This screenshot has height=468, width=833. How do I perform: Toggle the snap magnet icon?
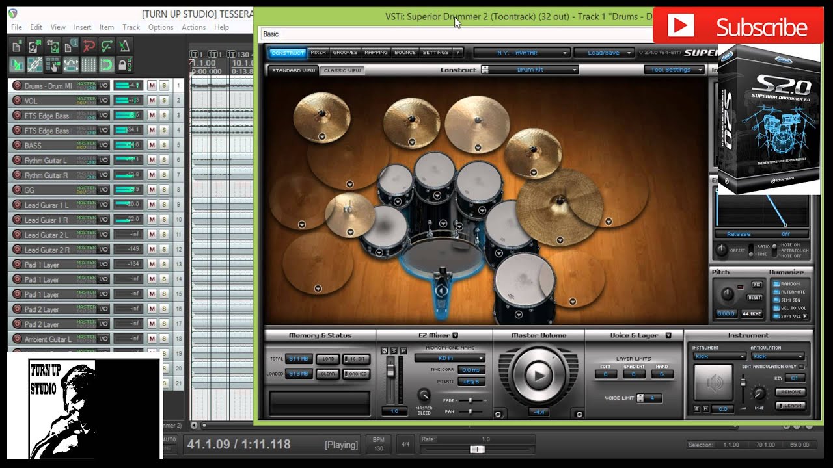pos(107,64)
